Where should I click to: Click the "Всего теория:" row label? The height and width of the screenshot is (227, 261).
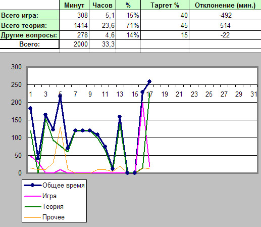30,25
